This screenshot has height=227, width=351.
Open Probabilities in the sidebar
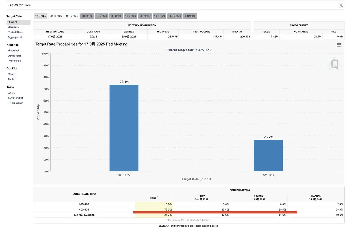click(15, 32)
